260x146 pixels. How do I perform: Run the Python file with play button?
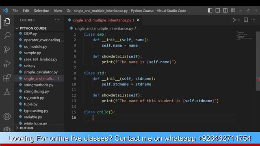(234, 20)
